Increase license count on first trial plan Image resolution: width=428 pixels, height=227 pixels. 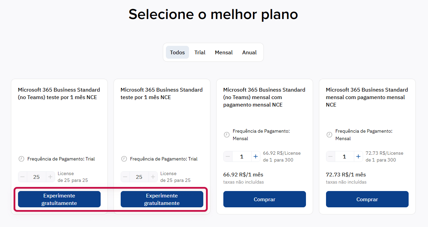click(x=51, y=176)
